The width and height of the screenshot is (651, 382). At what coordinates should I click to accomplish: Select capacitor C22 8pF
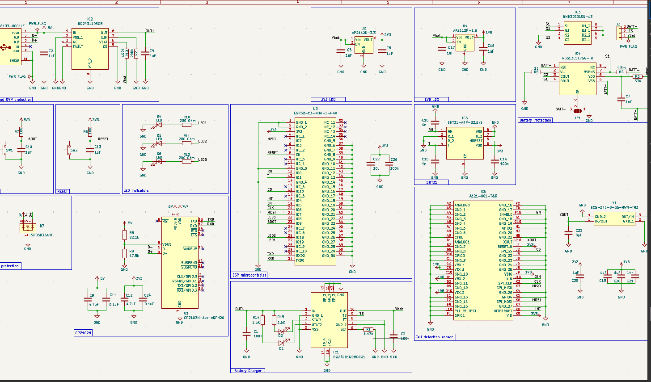click(x=568, y=232)
